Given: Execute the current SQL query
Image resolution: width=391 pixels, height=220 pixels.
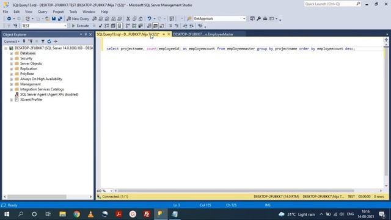Looking at the screenshot, I should tap(80, 26).
